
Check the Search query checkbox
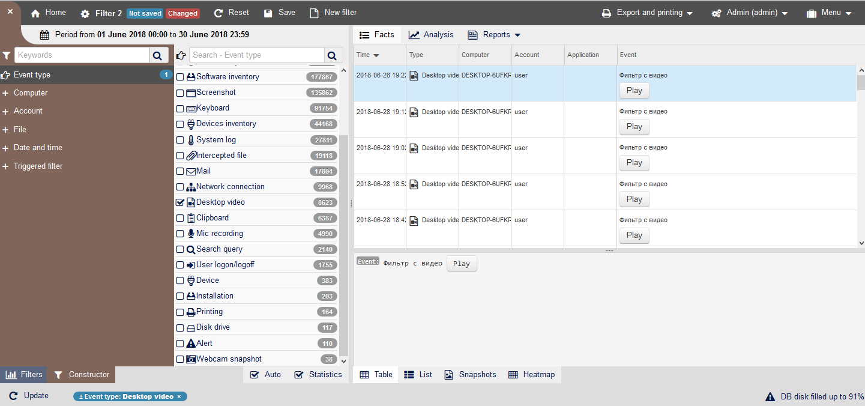[180, 249]
